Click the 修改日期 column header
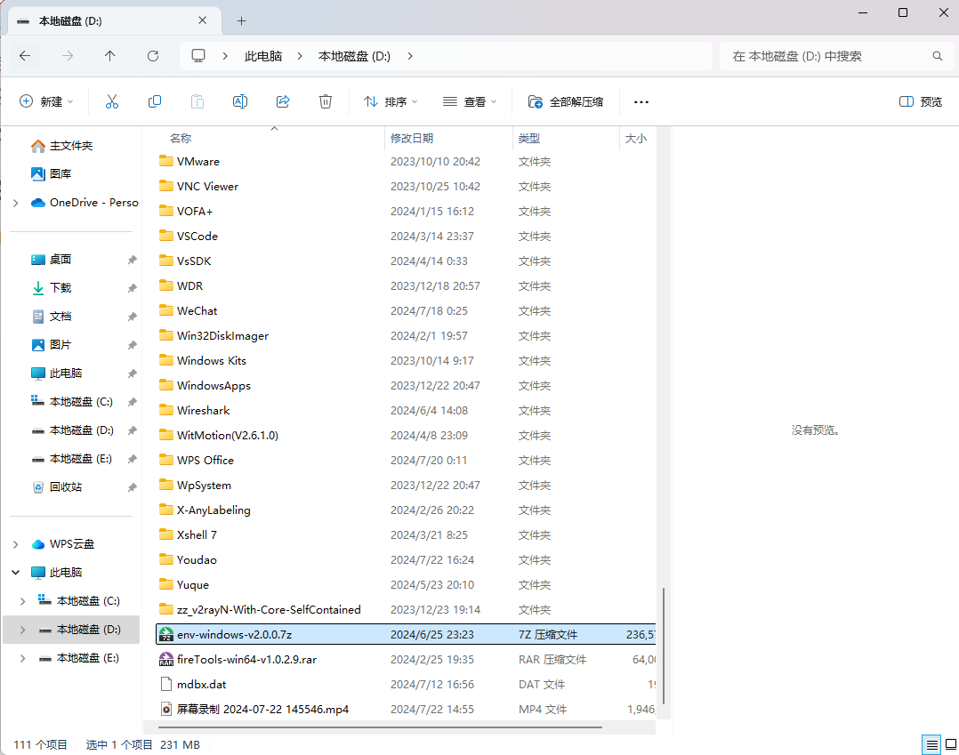This screenshot has width=959, height=755. click(412, 138)
